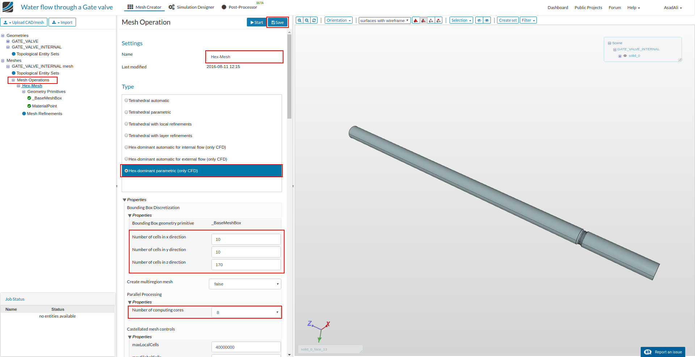Click the green check icon beside _BaseMeshBox

point(29,98)
